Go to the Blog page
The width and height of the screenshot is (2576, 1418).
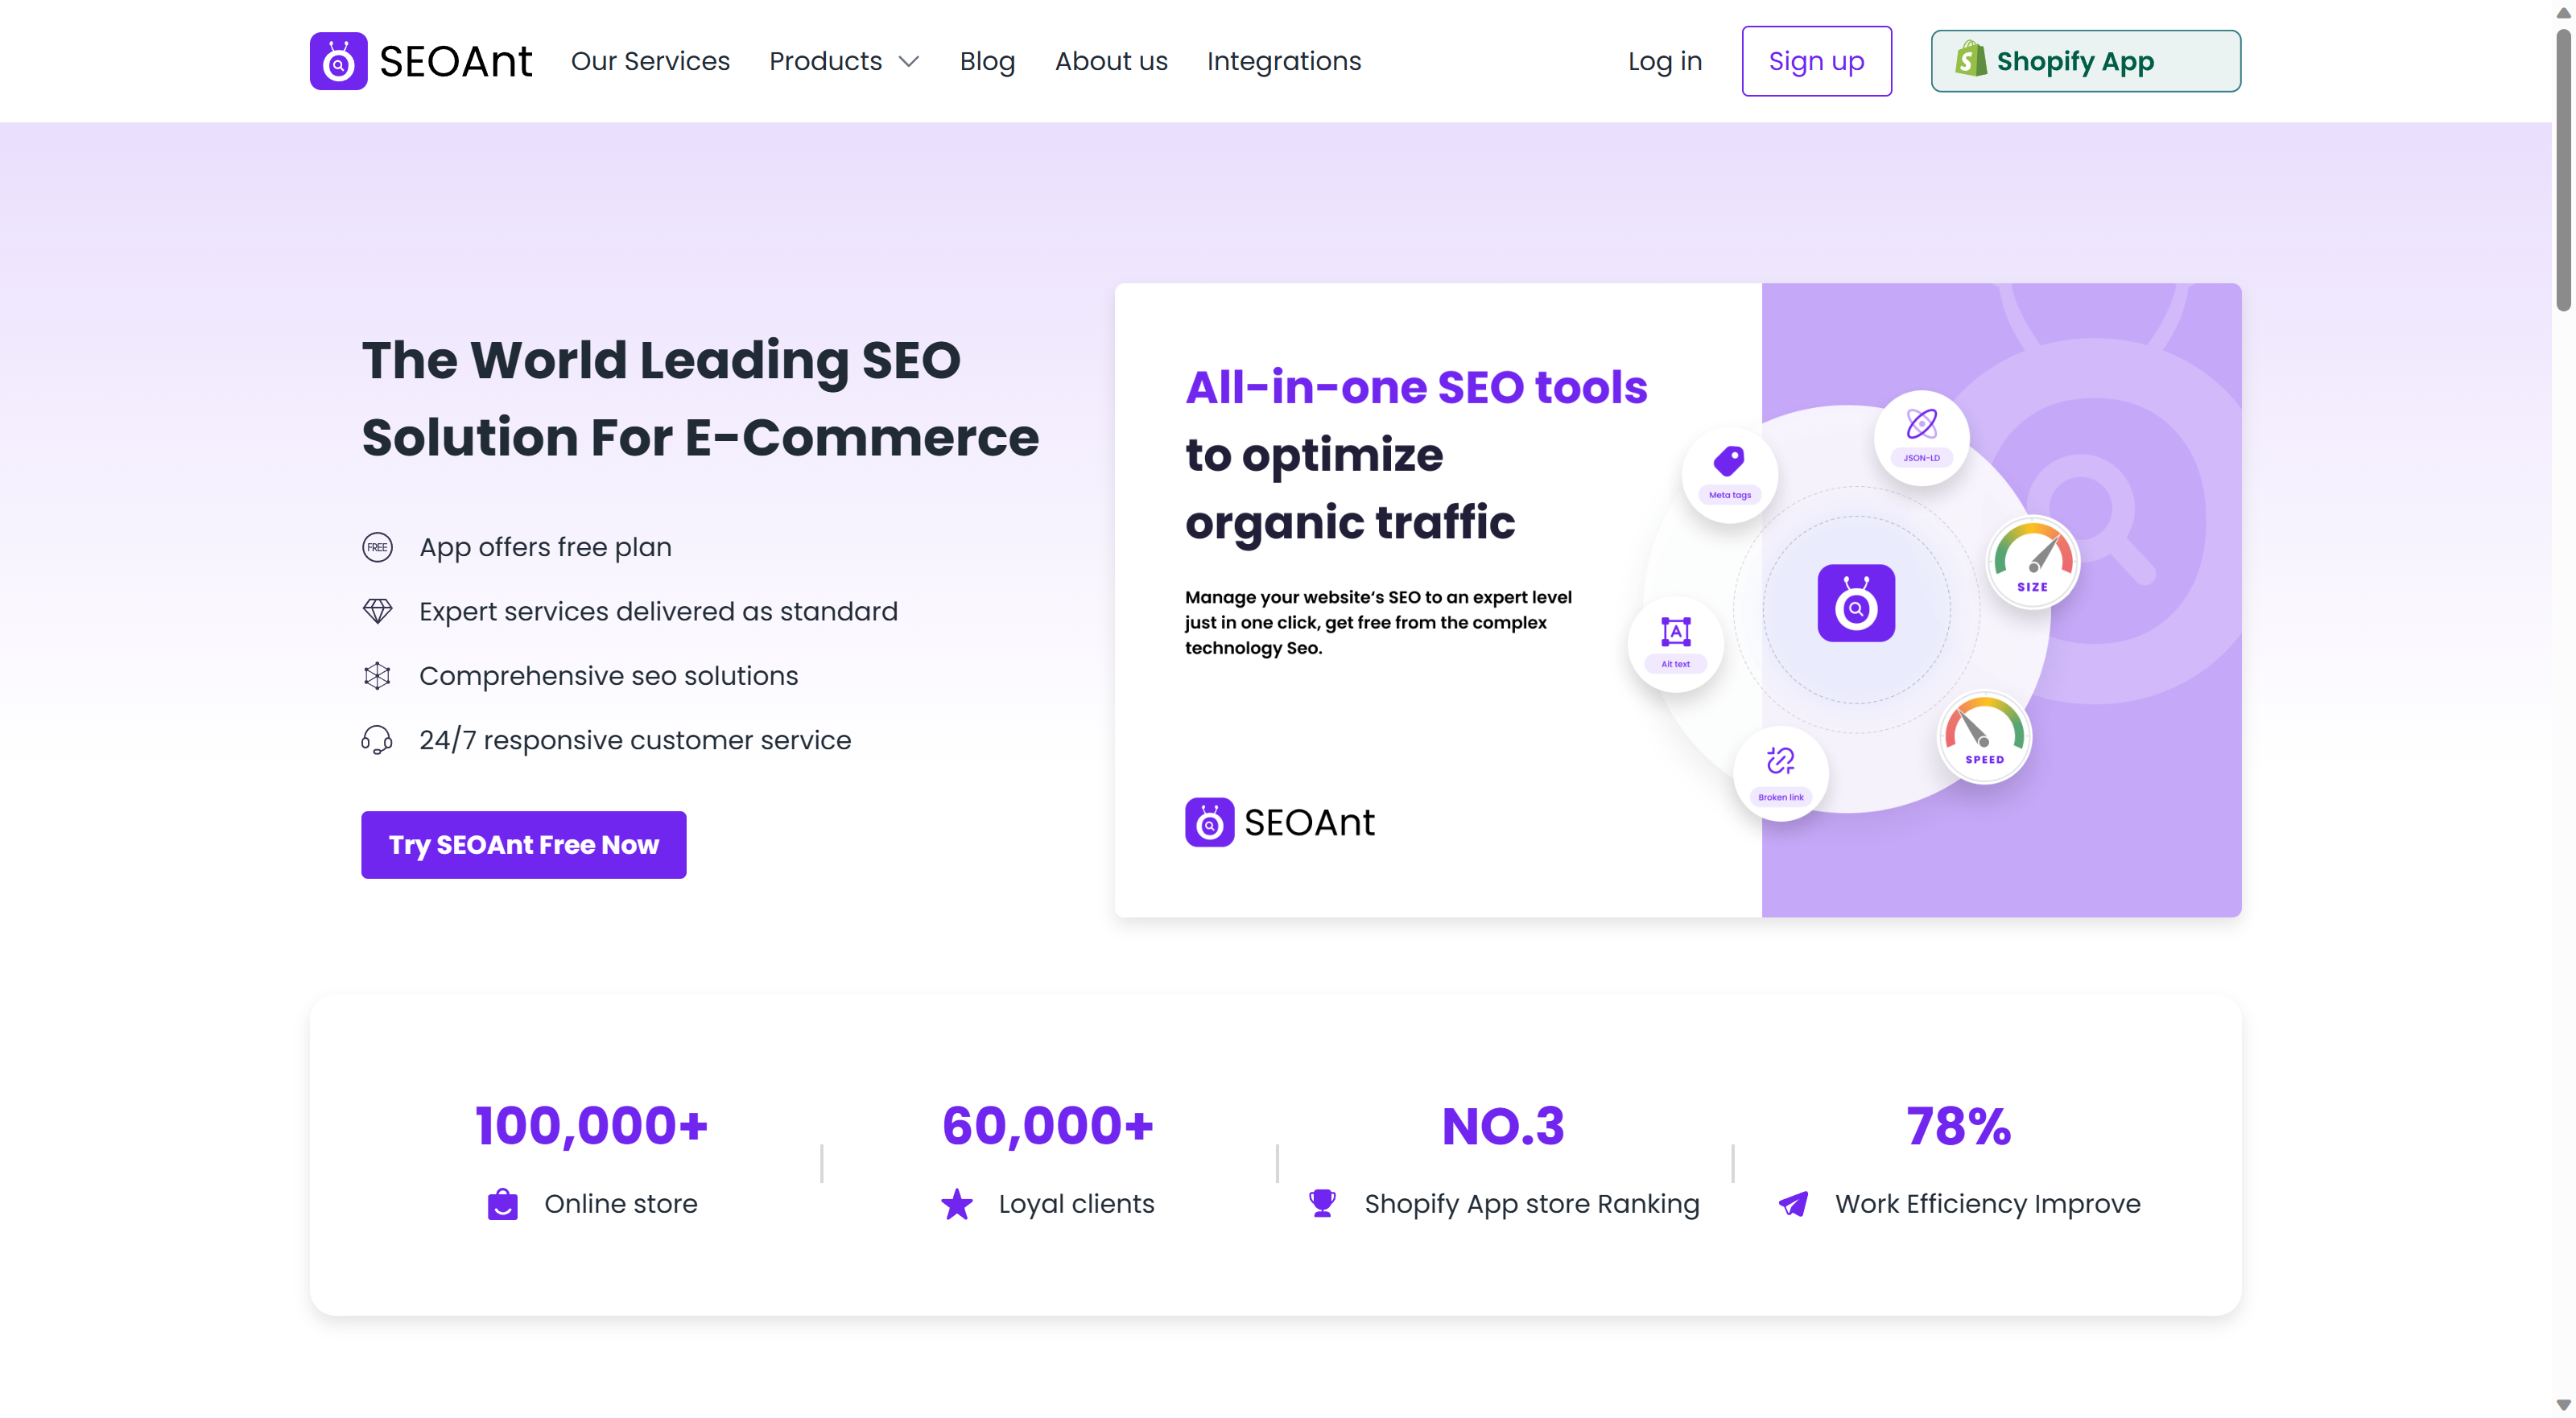987,61
